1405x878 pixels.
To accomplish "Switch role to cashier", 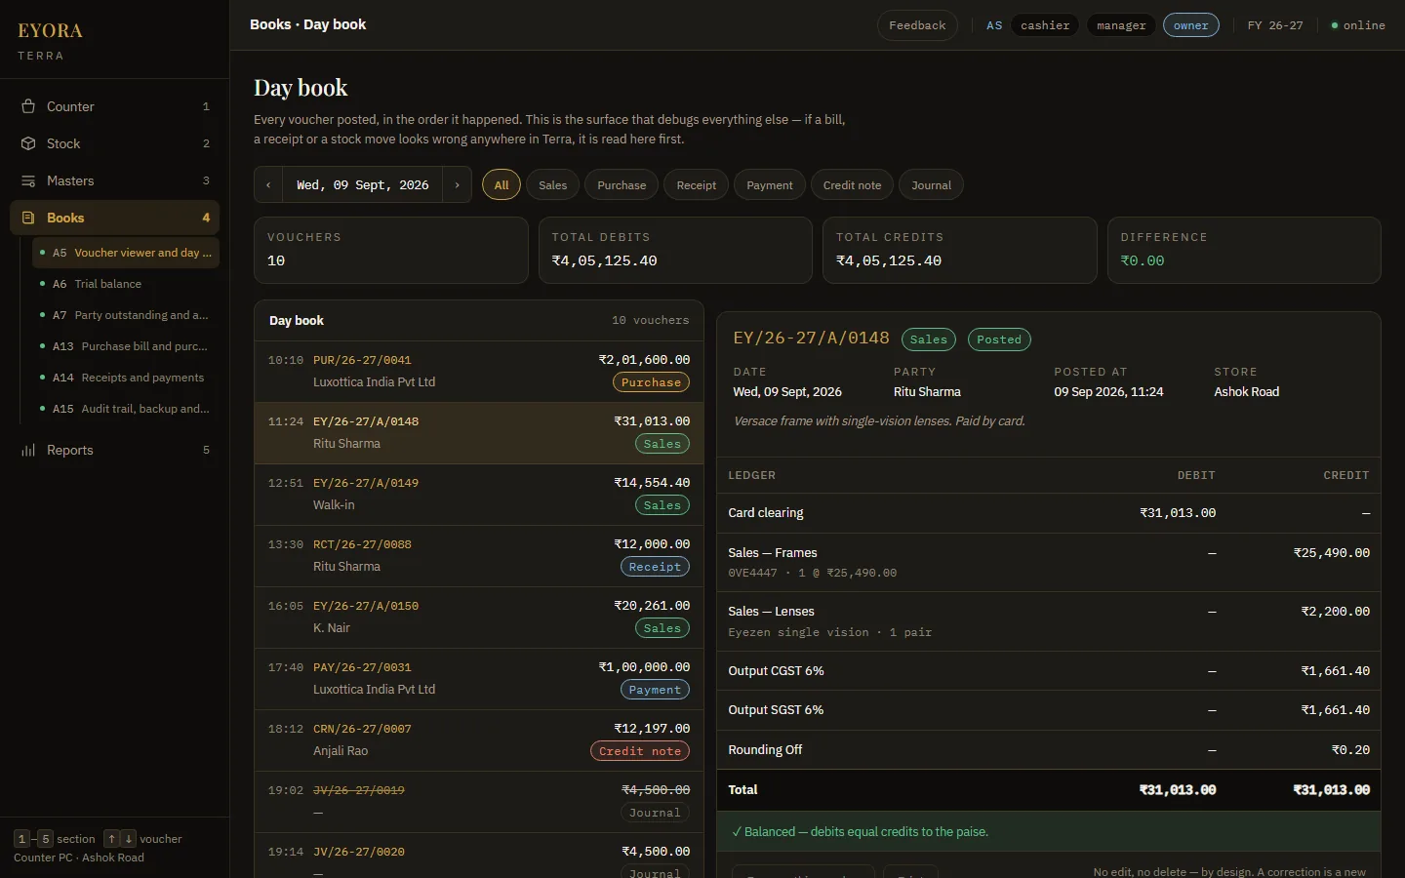I will (x=1045, y=25).
